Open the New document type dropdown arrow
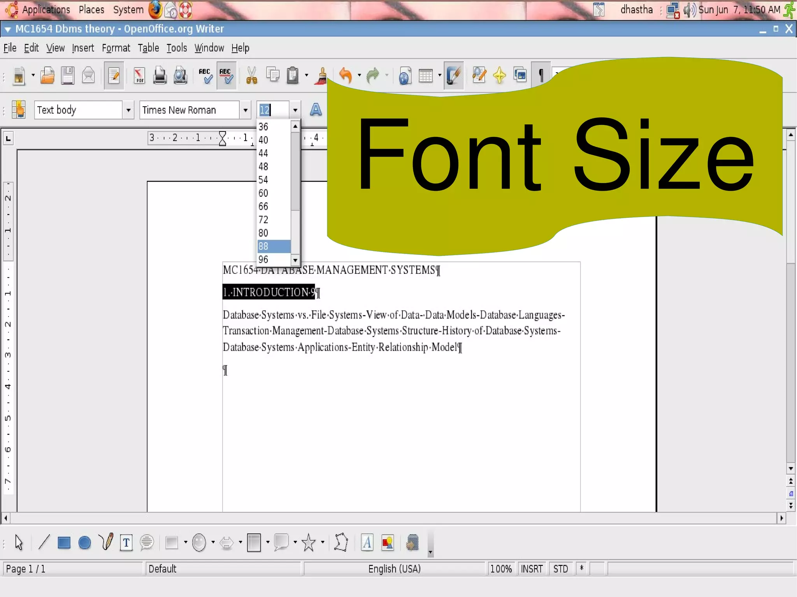This screenshot has width=797, height=597. point(33,75)
